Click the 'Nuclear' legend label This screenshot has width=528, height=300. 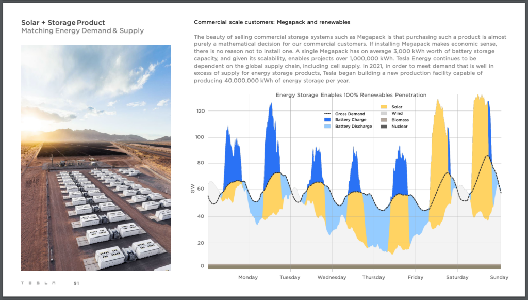[400, 127]
